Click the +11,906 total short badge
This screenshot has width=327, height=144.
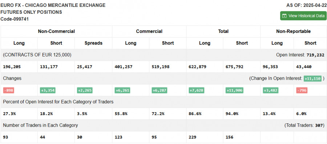pyautogui.click(x=234, y=90)
